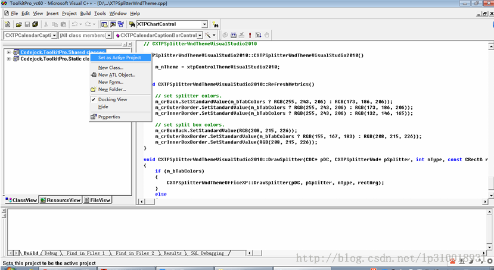
Task: Click the Paste clipboard icon
Action: 63,24
